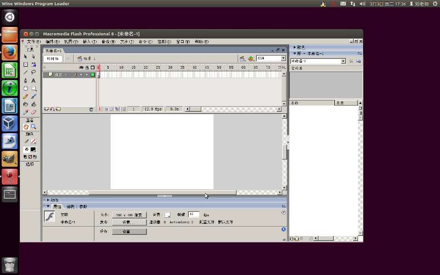Toggle Edit Multiple Frames button
Image resolution: width=440 pixels, height=275 pixels.
117,109
